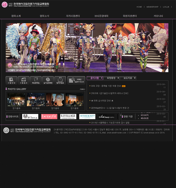This screenshot has width=176, height=188.
Task: Open the 시험안내 exam guide icon
Action: coord(12,80)
